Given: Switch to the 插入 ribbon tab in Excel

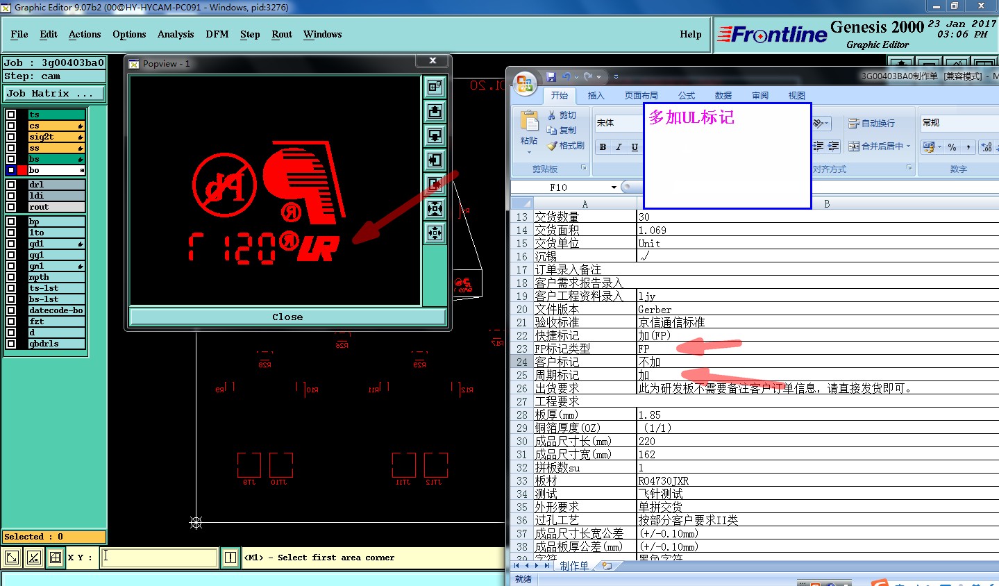Looking at the screenshot, I should coord(596,96).
